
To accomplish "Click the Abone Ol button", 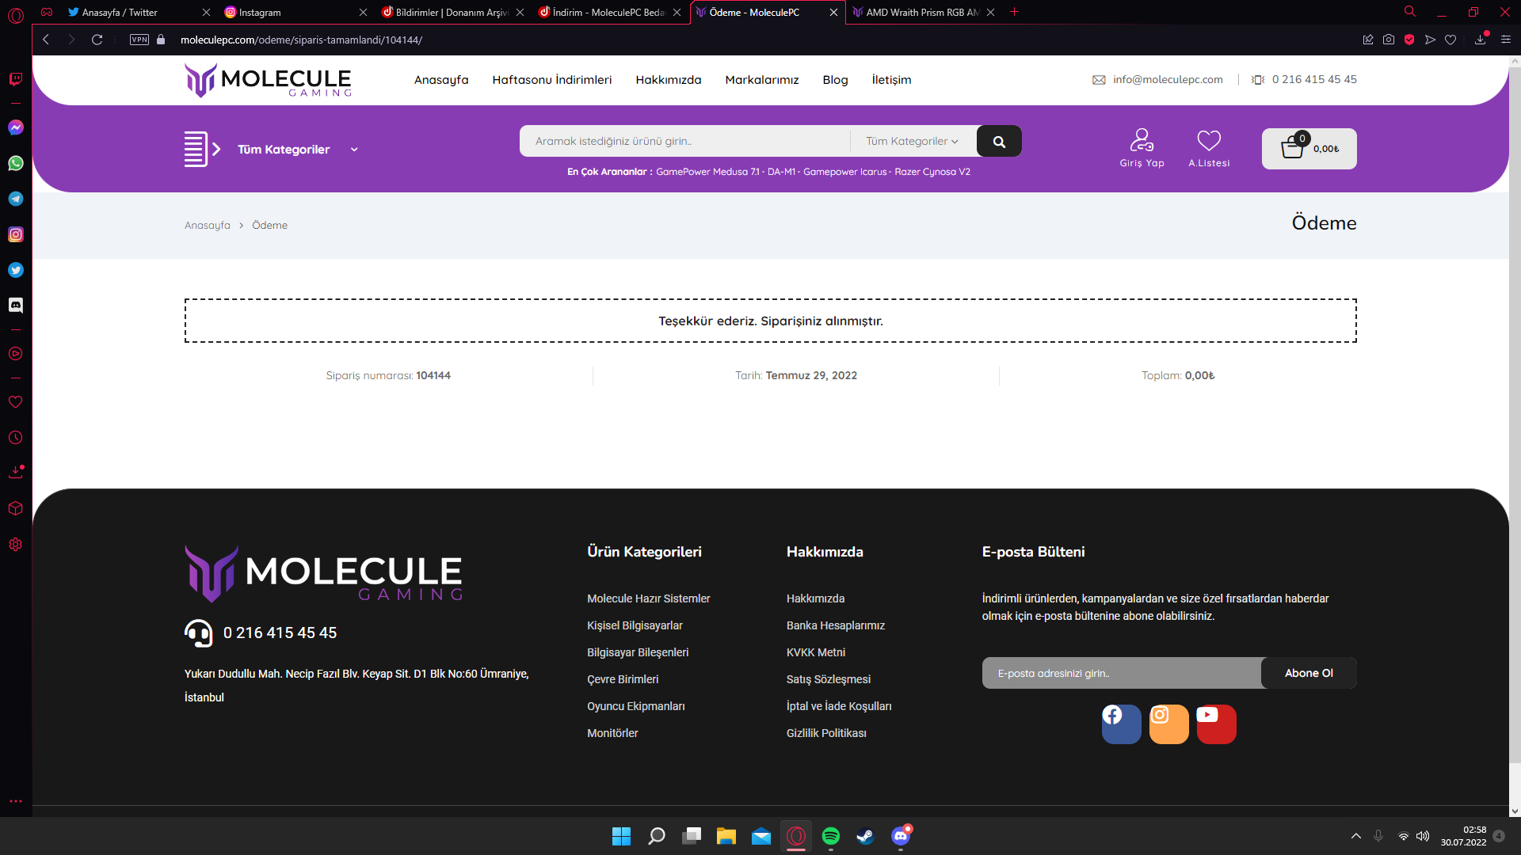I will pyautogui.click(x=1309, y=673).
